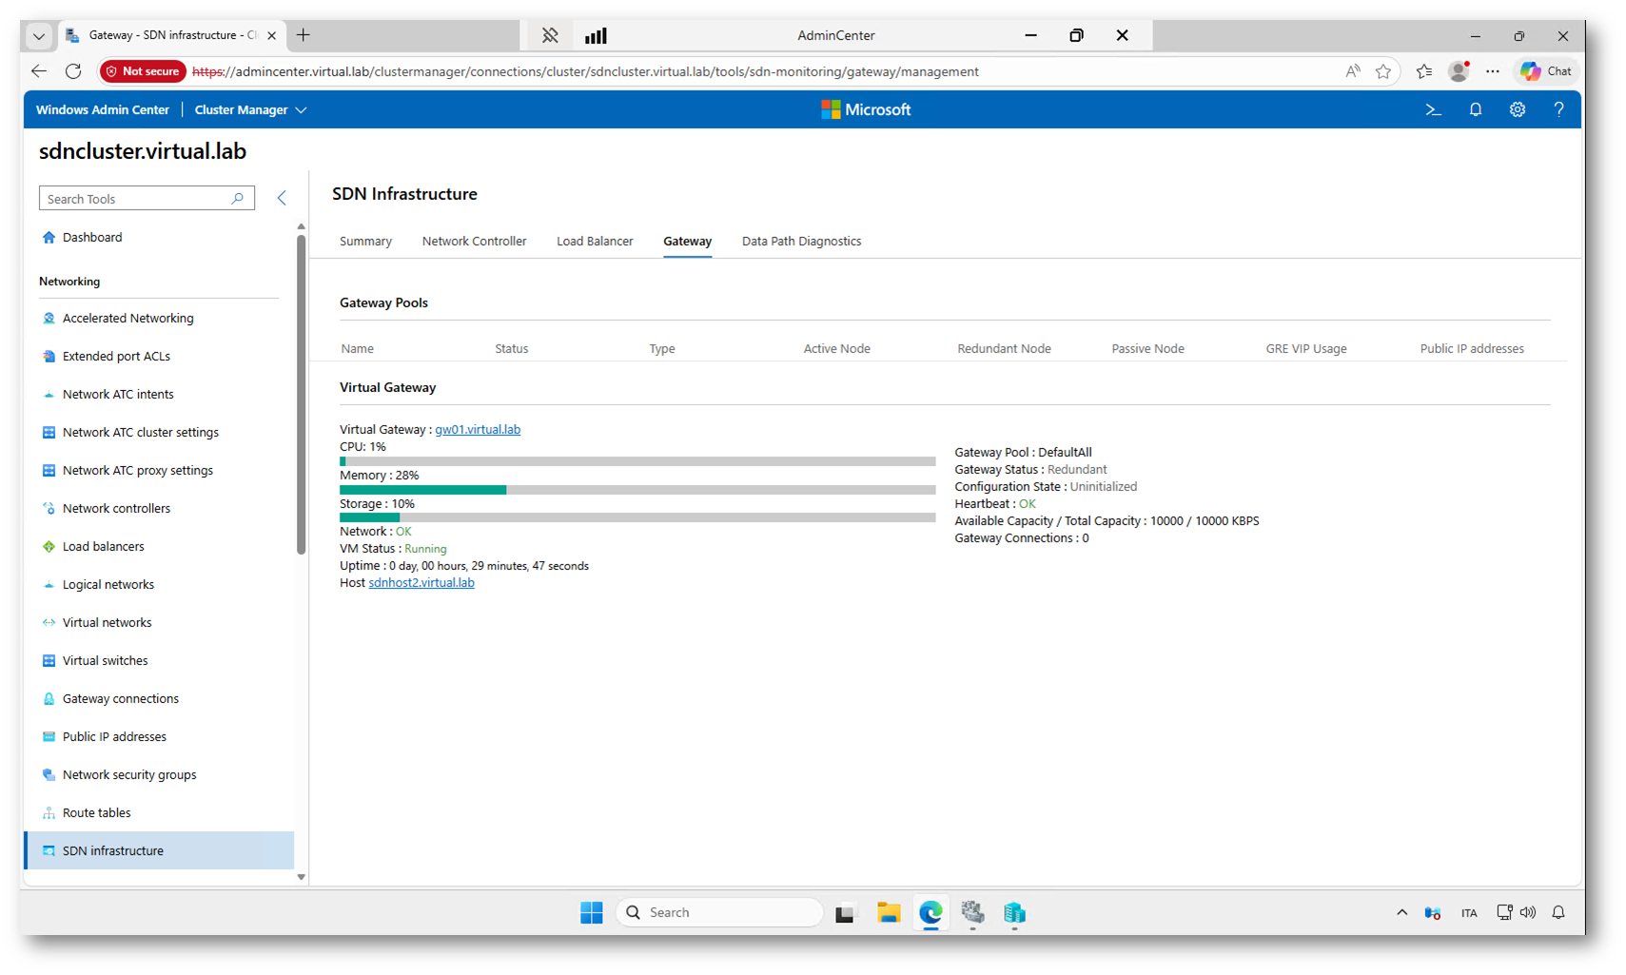Screen dimensions: 1626x975
Task: Switch to the Network Controller tab
Action: tap(474, 242)
